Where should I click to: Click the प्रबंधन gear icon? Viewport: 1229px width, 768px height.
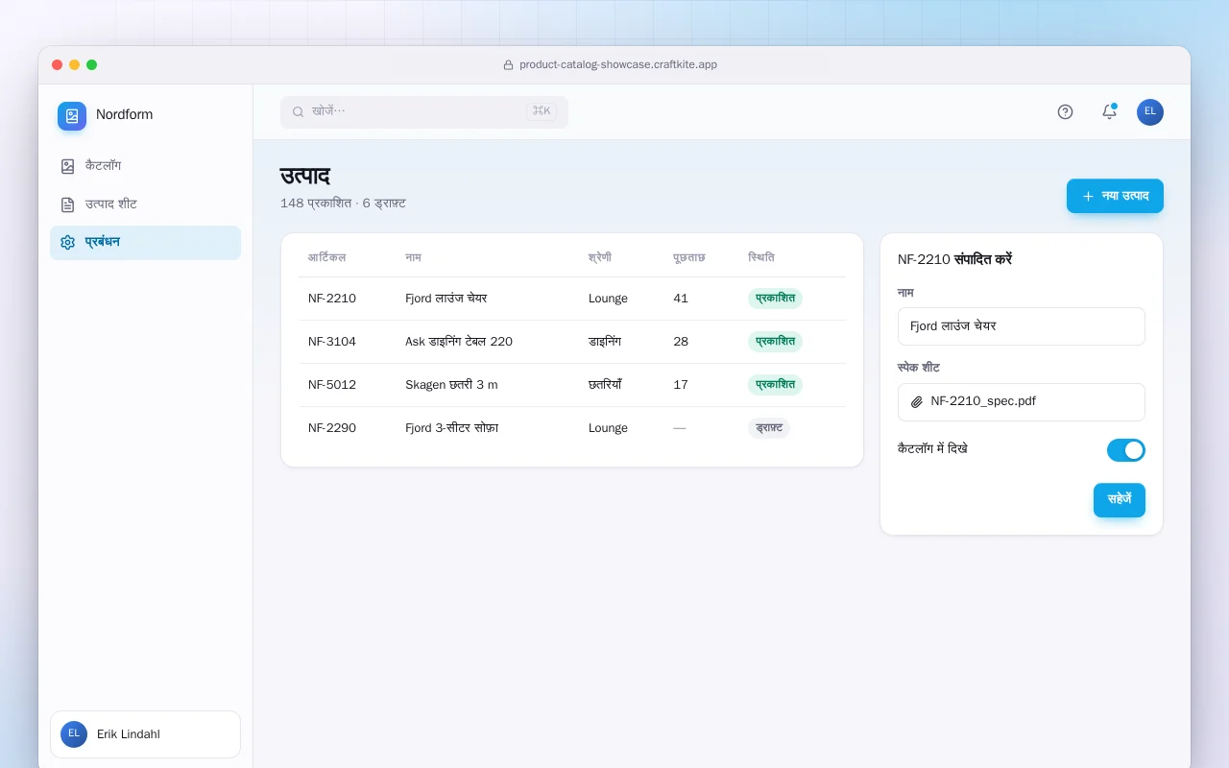coord(67,243)
